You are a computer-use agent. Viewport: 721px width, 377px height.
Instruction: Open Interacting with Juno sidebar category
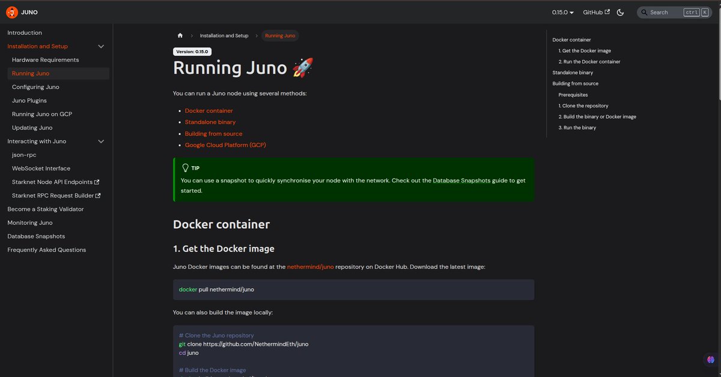click(x=37, y=141)
